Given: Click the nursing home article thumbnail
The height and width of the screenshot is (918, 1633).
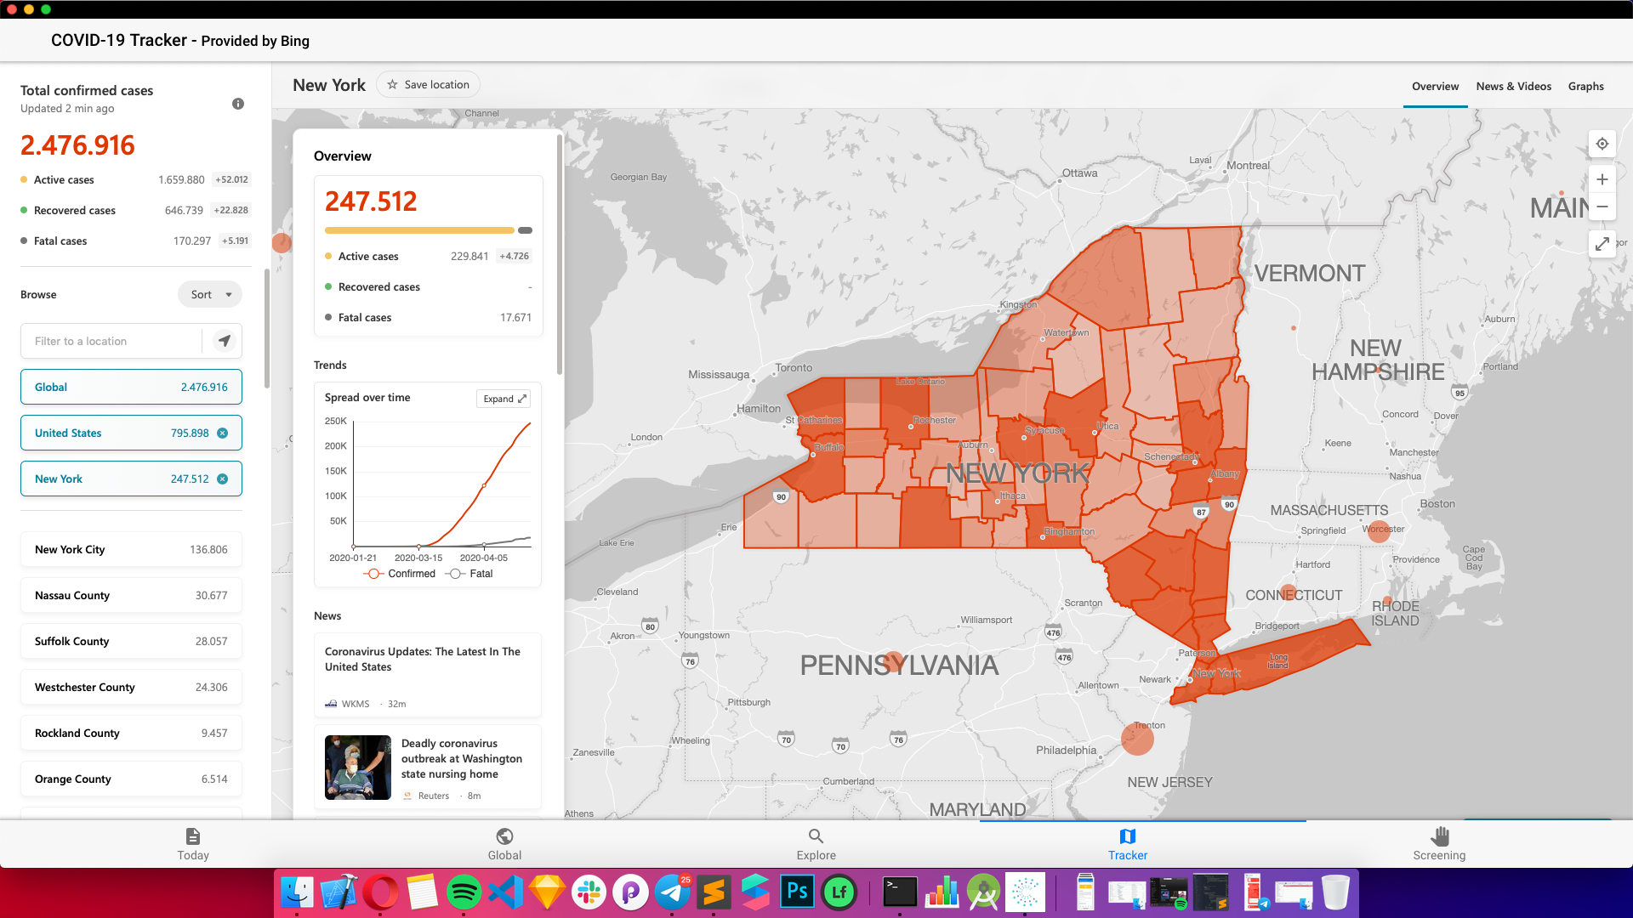Looking at the screenshot, I should tap(358, 768).
